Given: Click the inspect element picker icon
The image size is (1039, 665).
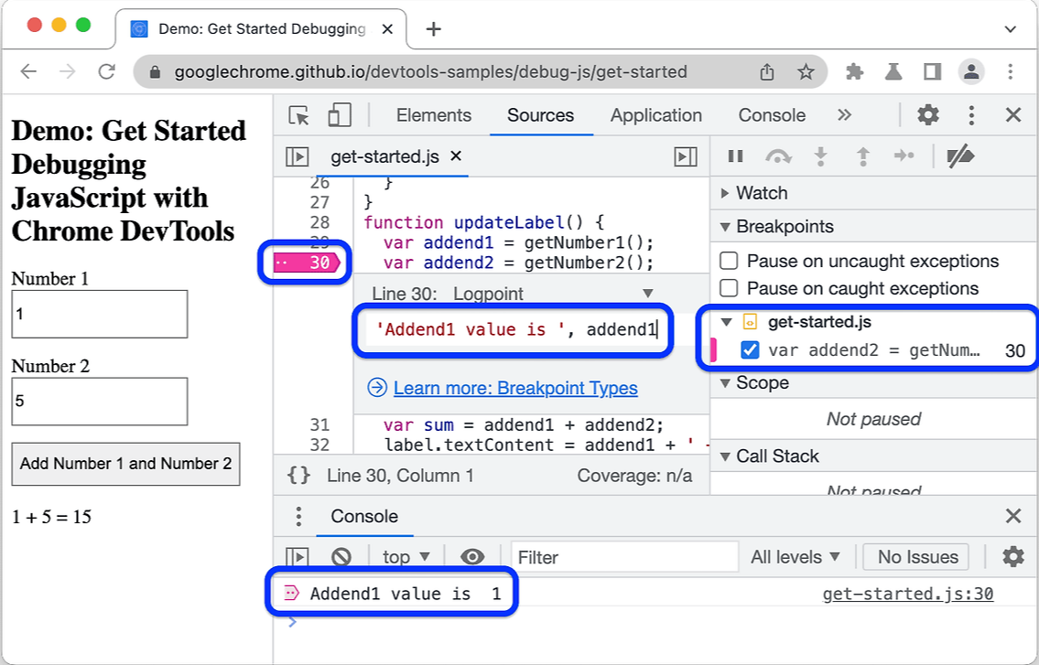Looking at the screenshot, I should point(298,115).
